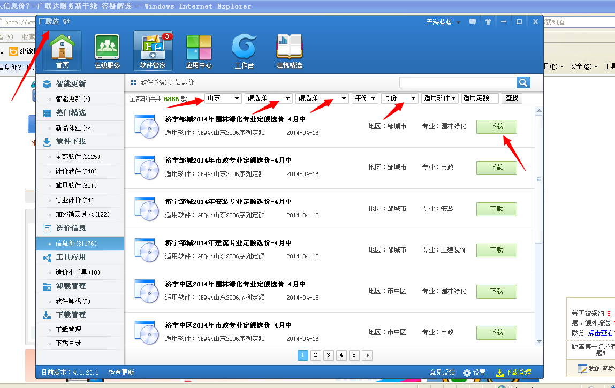Image resolution: width=615 pixels, height=388 pixels.
Task: Select 全部软件 (1125) in sidebar
Action: pyautogui.click(x=78, y=156)
